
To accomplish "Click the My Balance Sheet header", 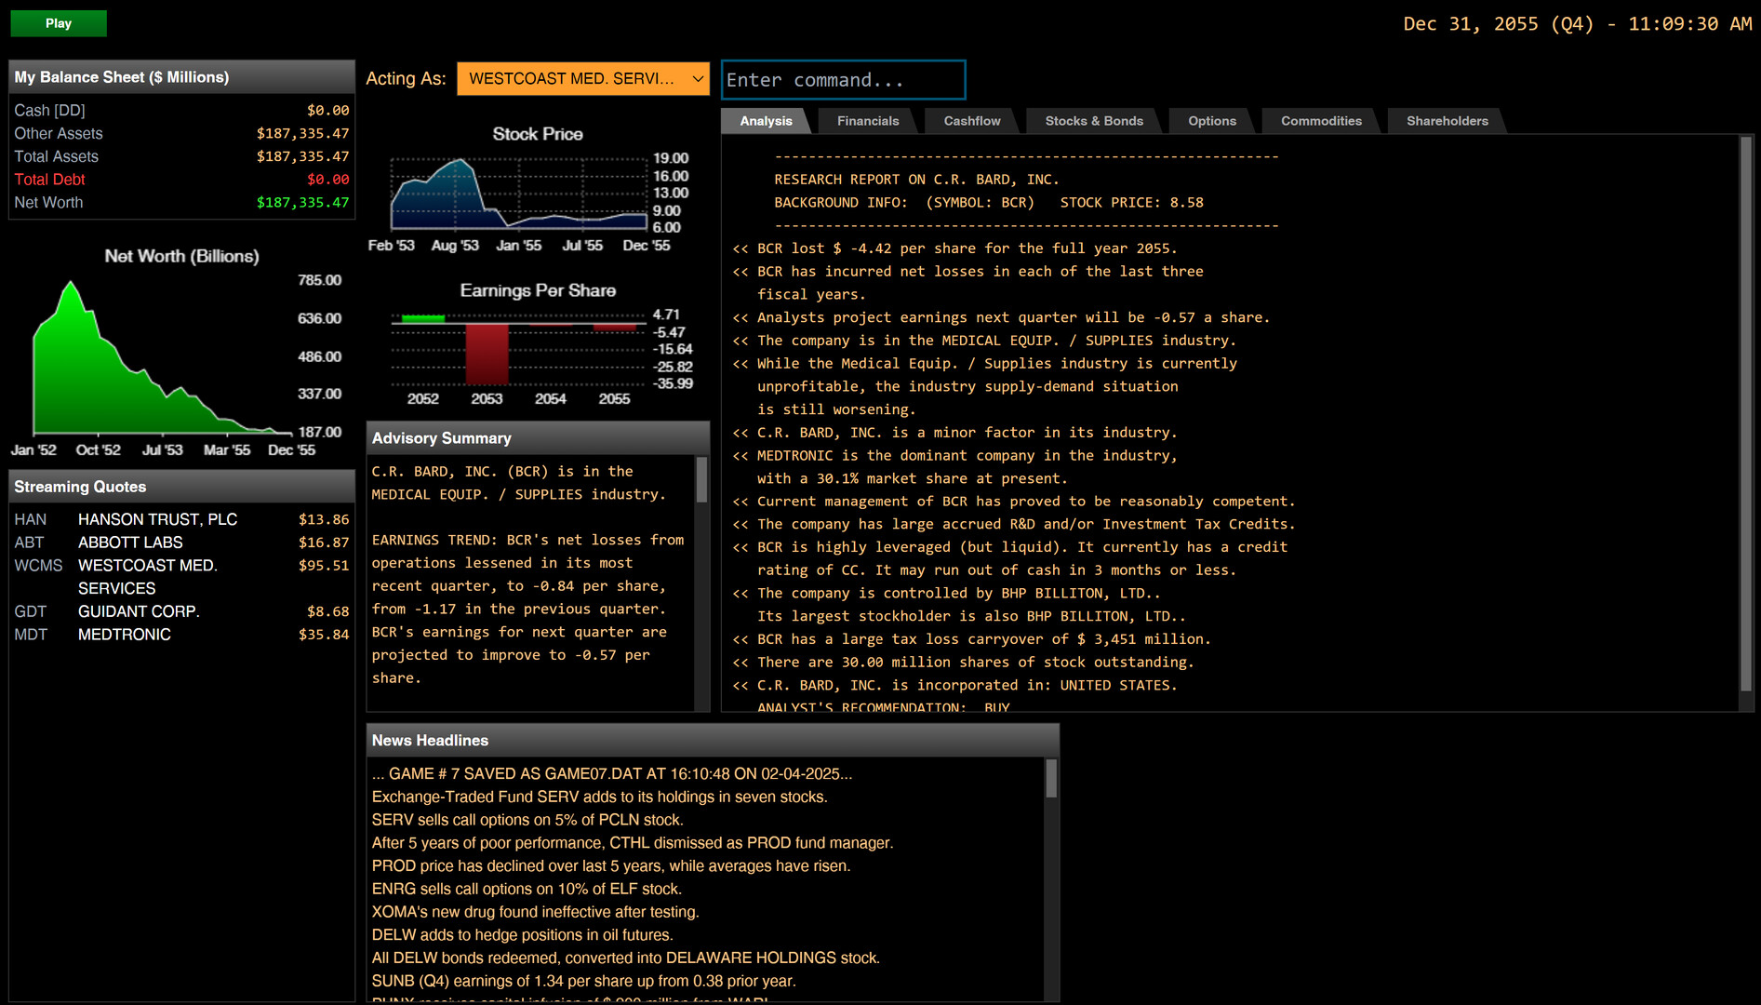I will tap(181, 77).
